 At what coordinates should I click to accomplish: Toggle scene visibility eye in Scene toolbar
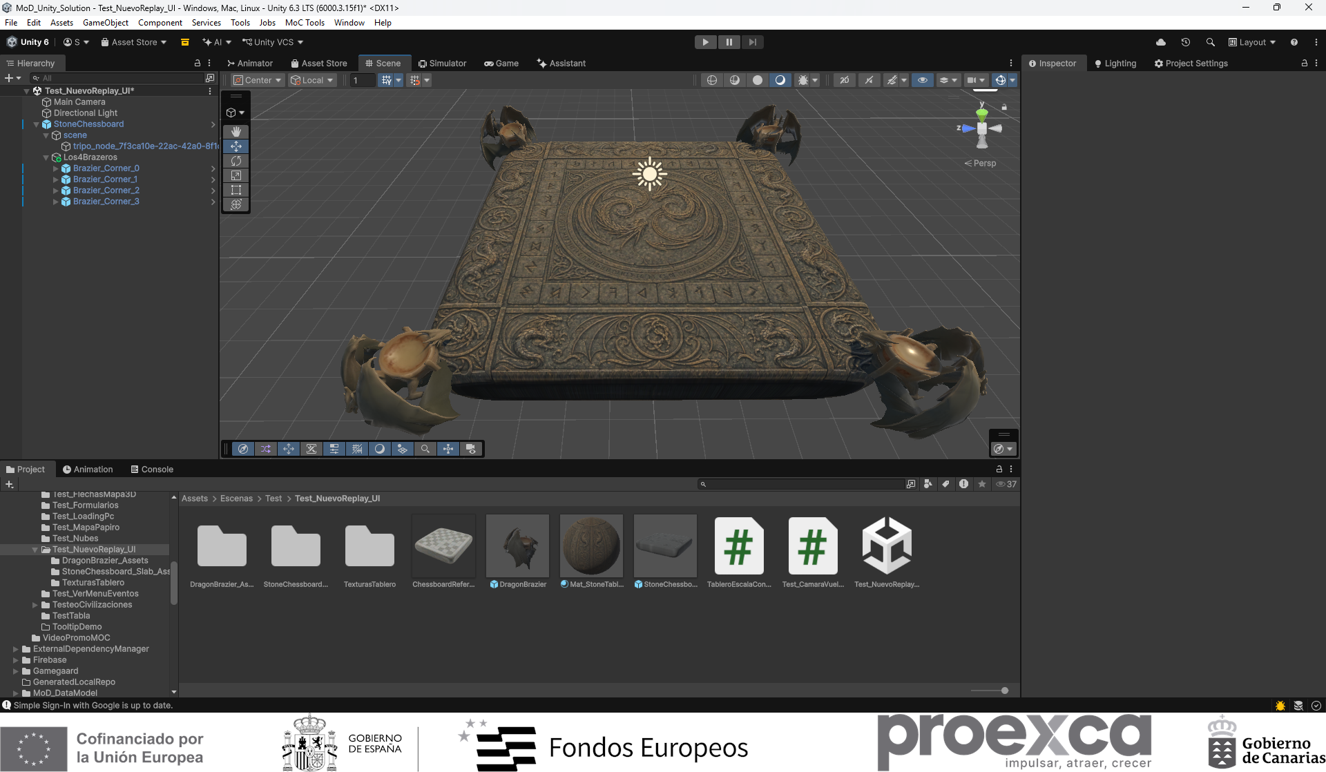[922, 80]
